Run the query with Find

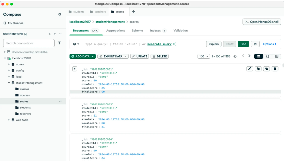coord(243,44)
